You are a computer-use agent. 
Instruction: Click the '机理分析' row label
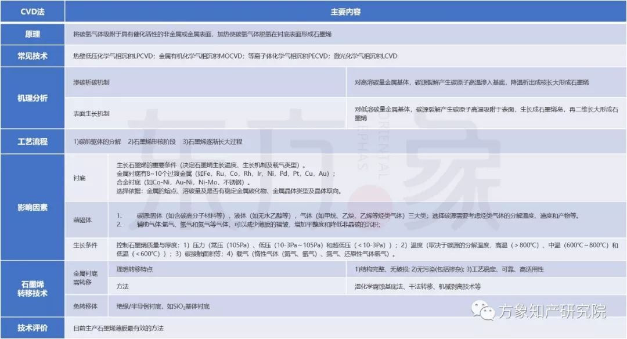[x=33, y=98]
